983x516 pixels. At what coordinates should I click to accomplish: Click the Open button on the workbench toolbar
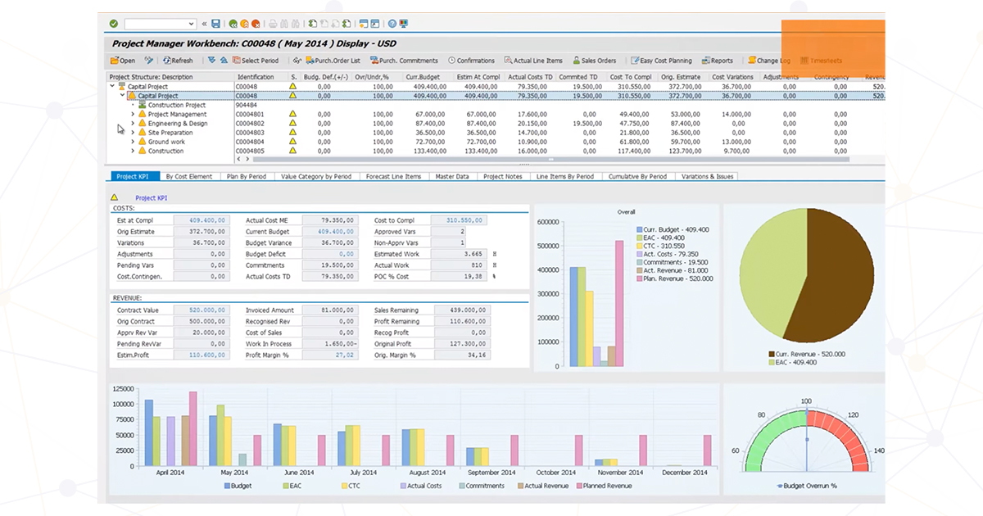tap(124, 60)
